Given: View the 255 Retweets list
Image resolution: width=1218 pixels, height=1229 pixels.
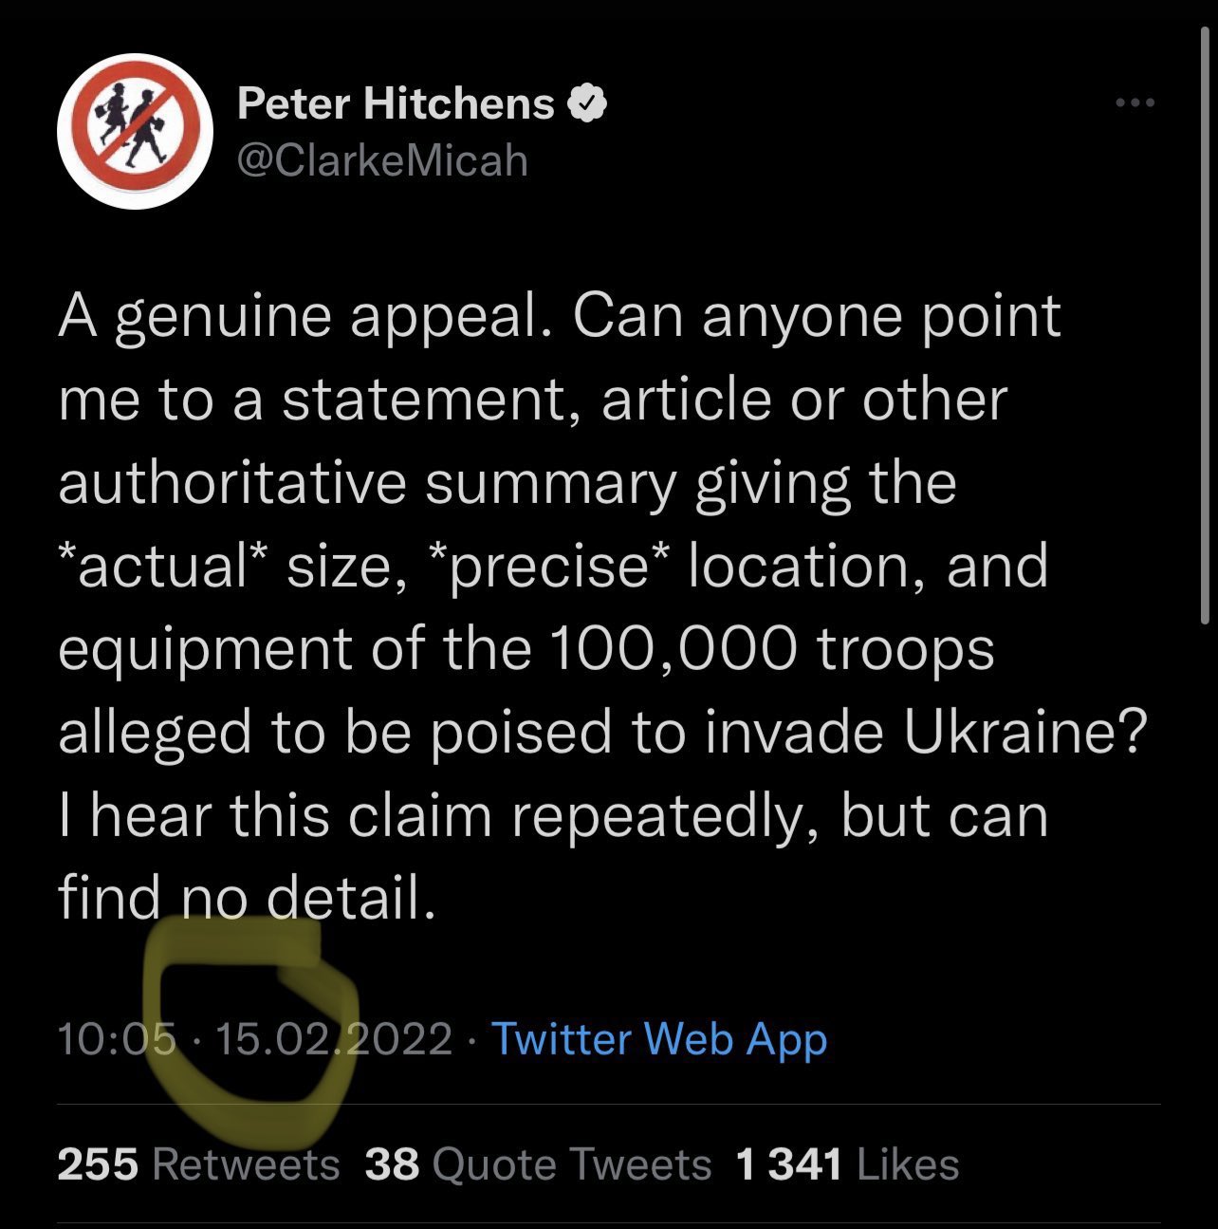Looking at the screenshot, I should [198, 1164].
